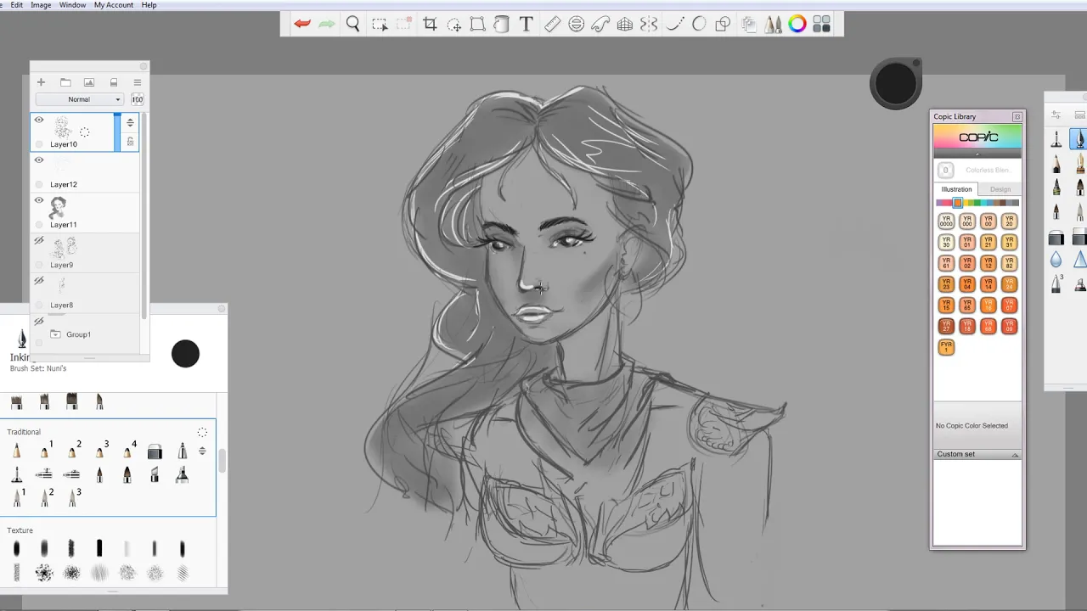Open the Brush Palette toolbar icon
The image size is (1087, 611).
(773, 25)
